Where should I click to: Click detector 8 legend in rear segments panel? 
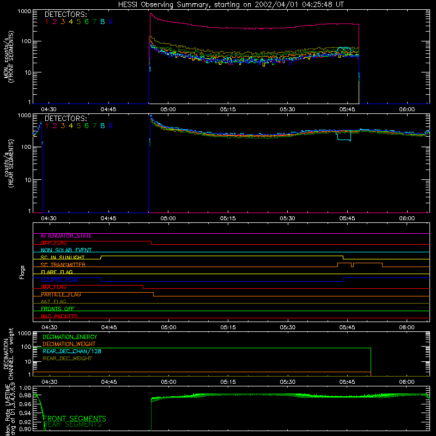tap(102, 126)
